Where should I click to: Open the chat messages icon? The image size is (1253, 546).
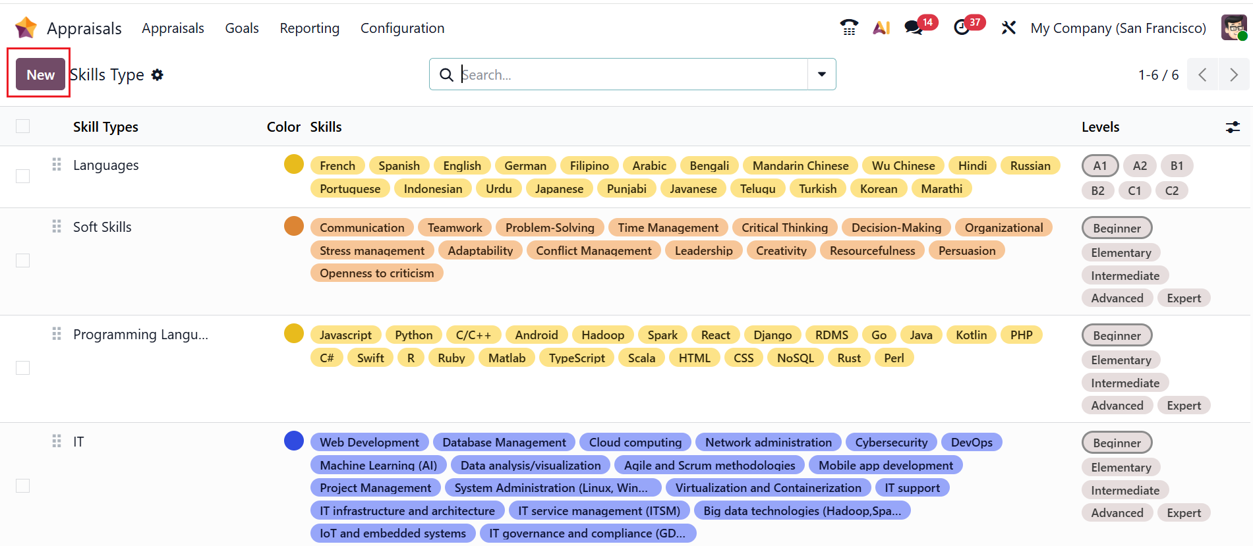pyautogui.click(x=914, y=28)
